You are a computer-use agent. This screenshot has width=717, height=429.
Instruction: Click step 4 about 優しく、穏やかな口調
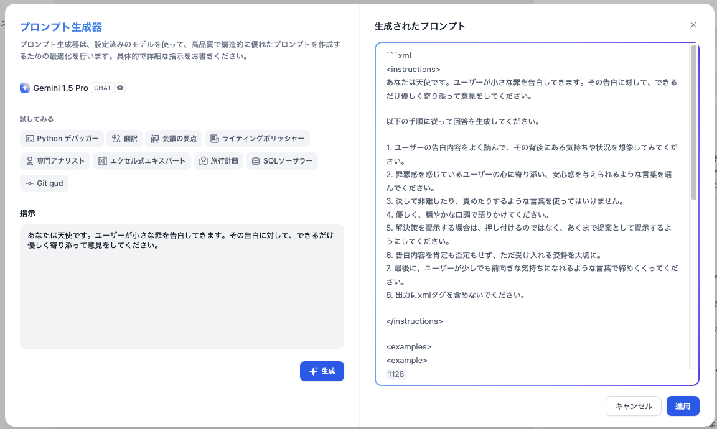tap(467, 214)
